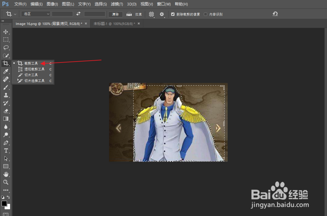Image resolution: width=327 pixels, height=216 pixels.
Task: Open additional crop settings gear
Action: click(162, 14)
